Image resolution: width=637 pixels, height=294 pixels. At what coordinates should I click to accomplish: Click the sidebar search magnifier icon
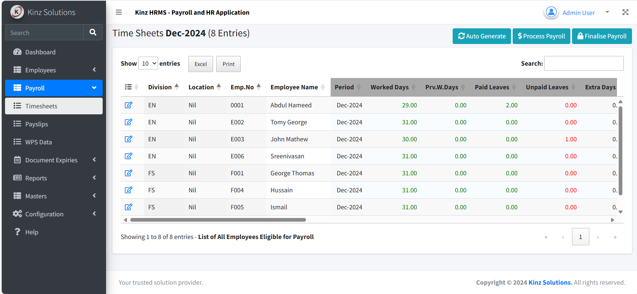coord(93,32)
